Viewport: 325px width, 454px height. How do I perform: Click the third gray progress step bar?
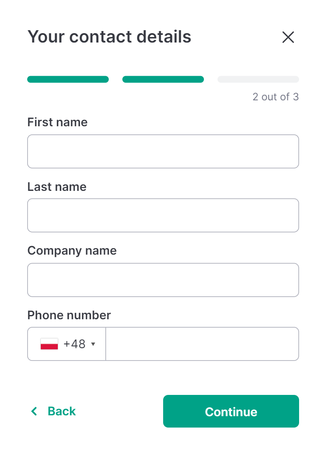[x=258, y=79]
